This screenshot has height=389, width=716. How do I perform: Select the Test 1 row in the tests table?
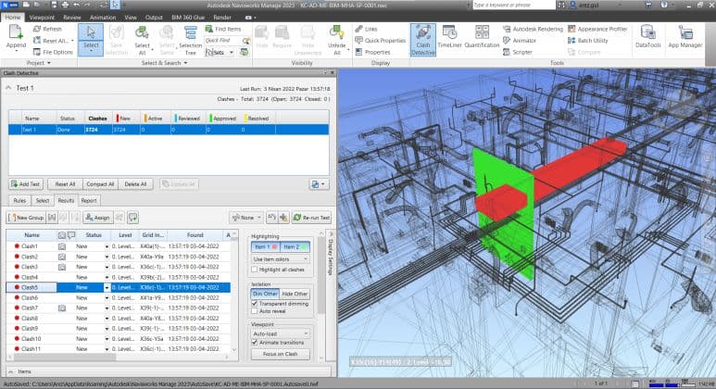169,130
